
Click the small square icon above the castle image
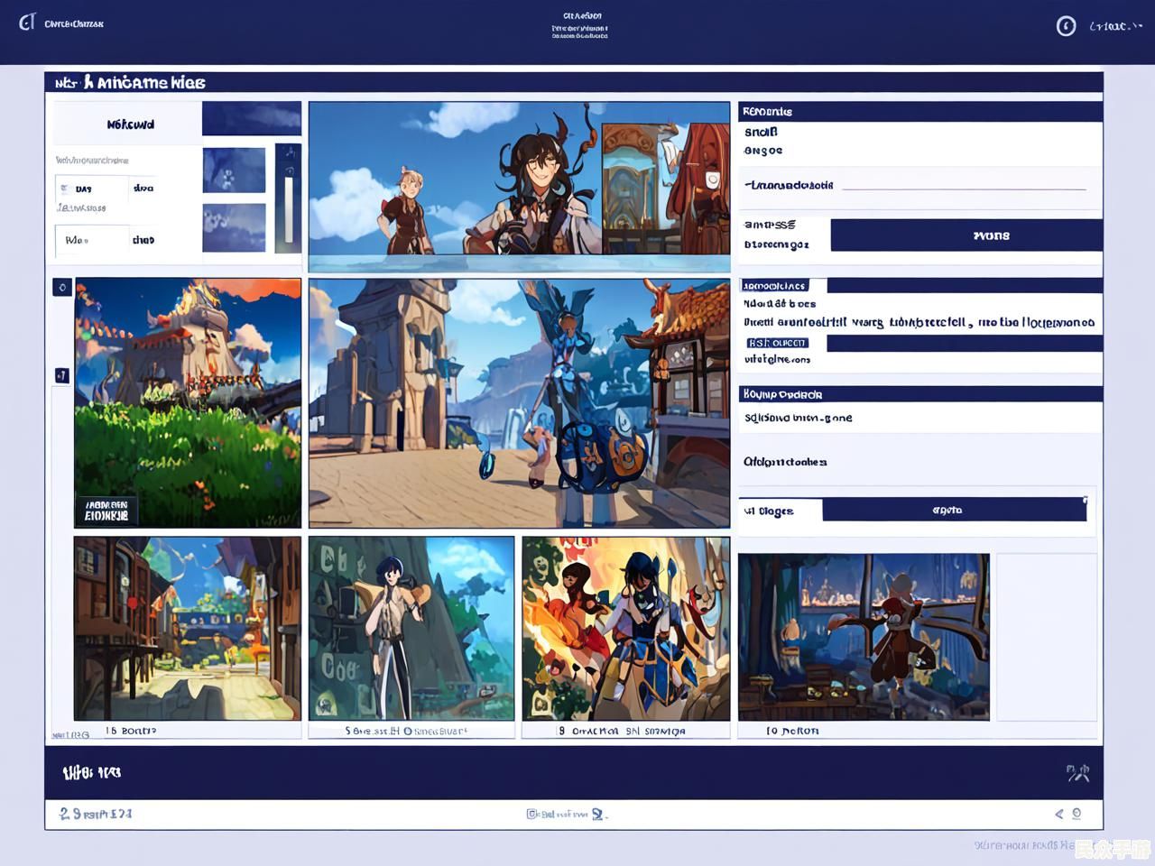point(62,288)
